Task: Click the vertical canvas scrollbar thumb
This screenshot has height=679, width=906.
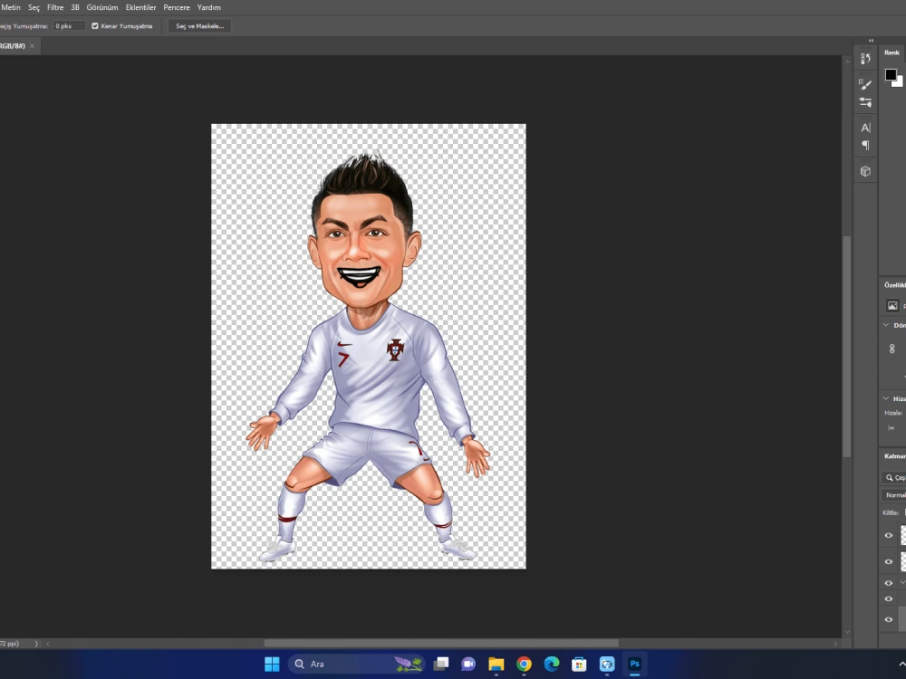Action: [x=847, y=347]
